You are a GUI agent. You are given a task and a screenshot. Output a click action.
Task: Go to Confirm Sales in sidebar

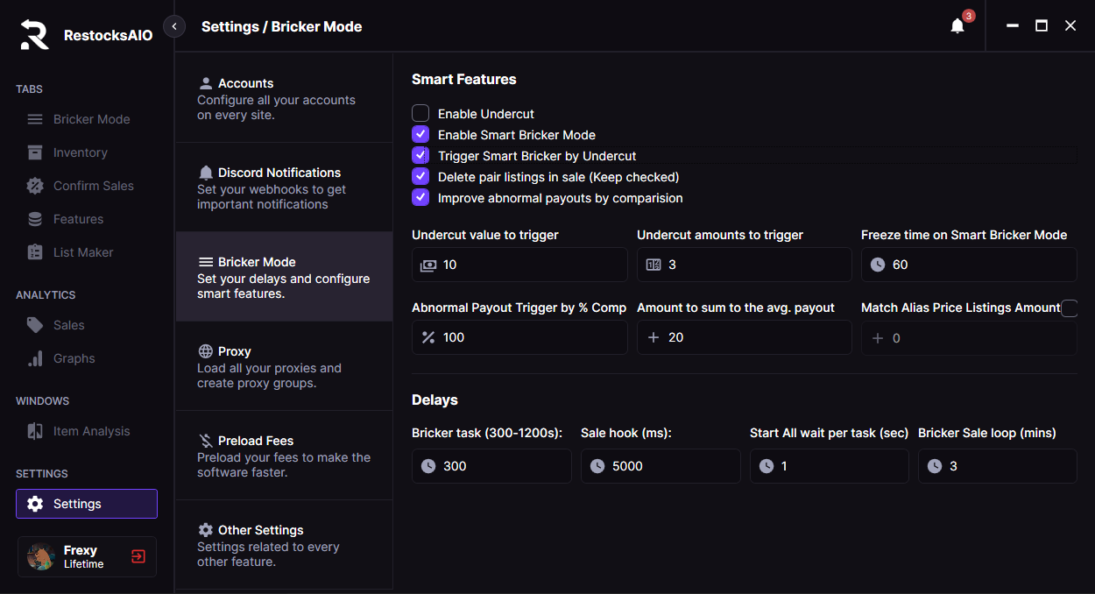click(93, 186)
